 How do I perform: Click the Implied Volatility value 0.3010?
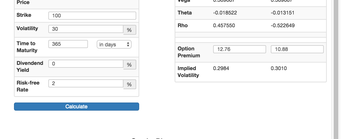click(279, 68)
